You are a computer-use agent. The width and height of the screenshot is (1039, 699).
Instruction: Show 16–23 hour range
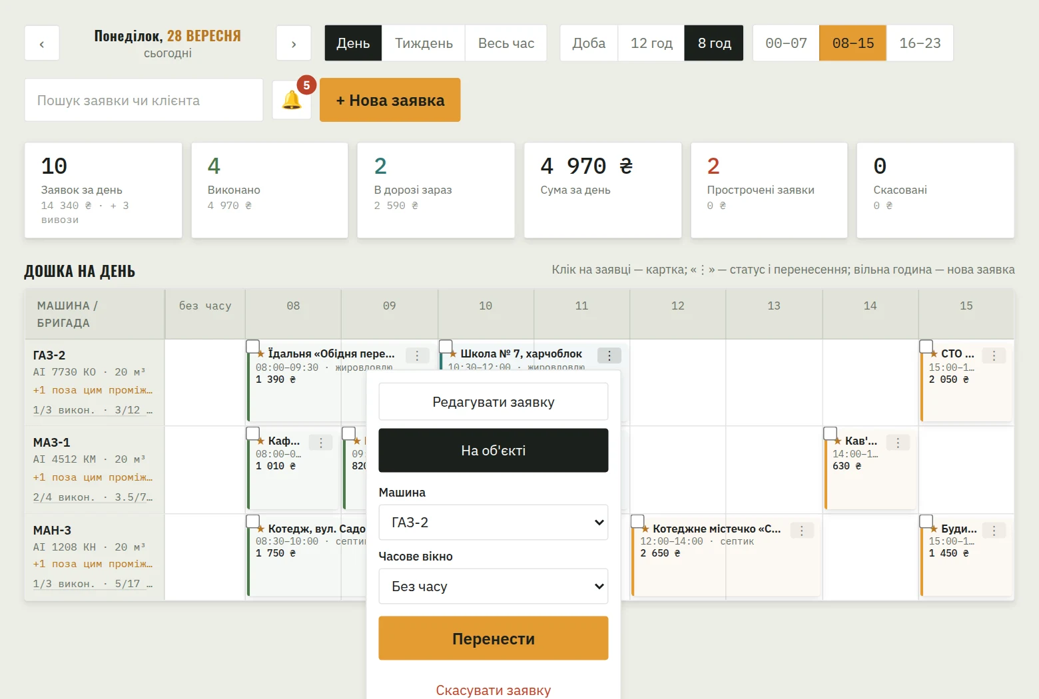pos(920,43)
